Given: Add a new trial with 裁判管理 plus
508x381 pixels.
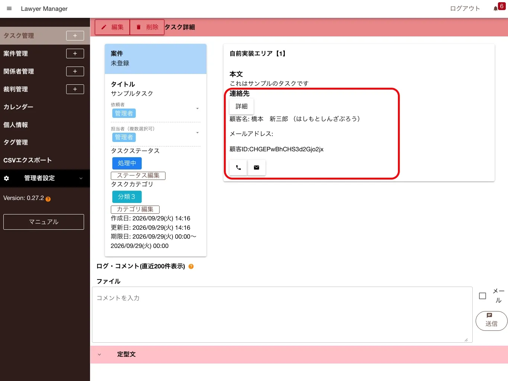Looking at the screenshot, I should 75,89.
